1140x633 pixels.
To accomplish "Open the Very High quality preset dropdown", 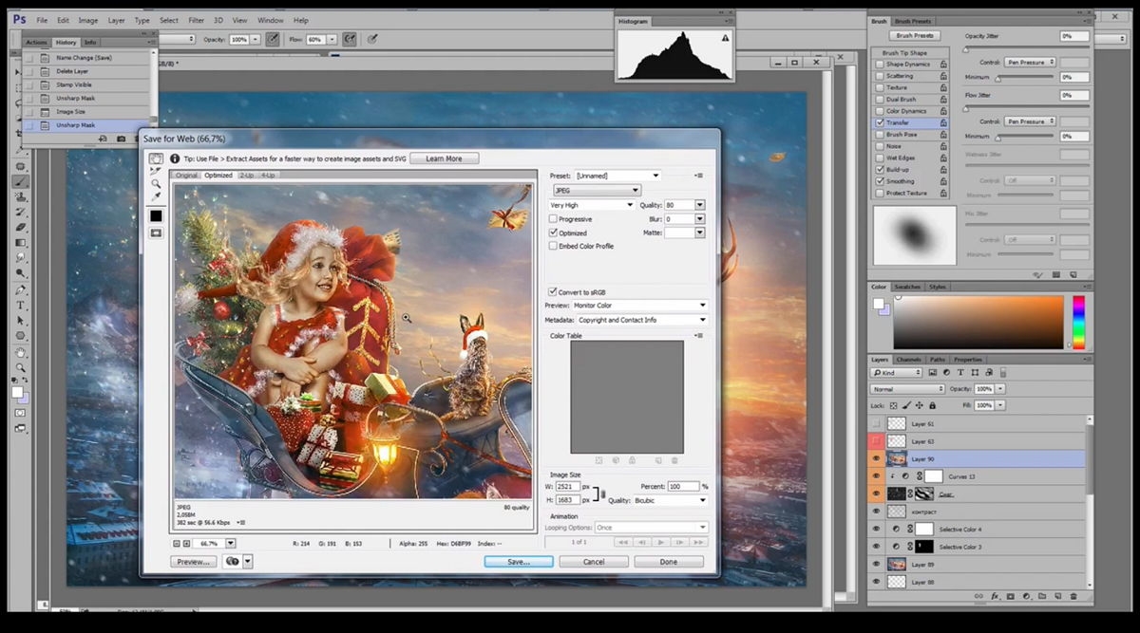I will click(x=592, y=205).
